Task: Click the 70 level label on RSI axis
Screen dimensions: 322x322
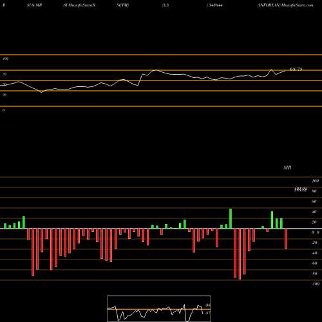Action: [5, 74]
